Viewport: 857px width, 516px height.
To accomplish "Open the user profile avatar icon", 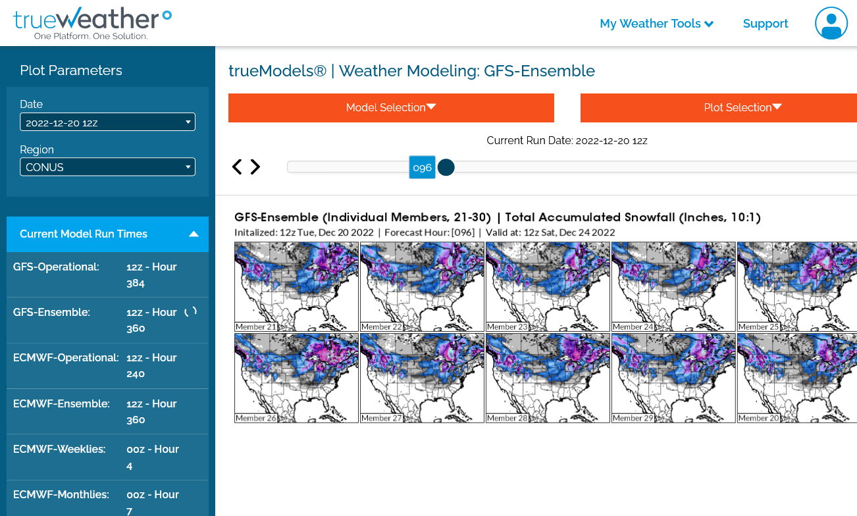I will click(831, 23).
